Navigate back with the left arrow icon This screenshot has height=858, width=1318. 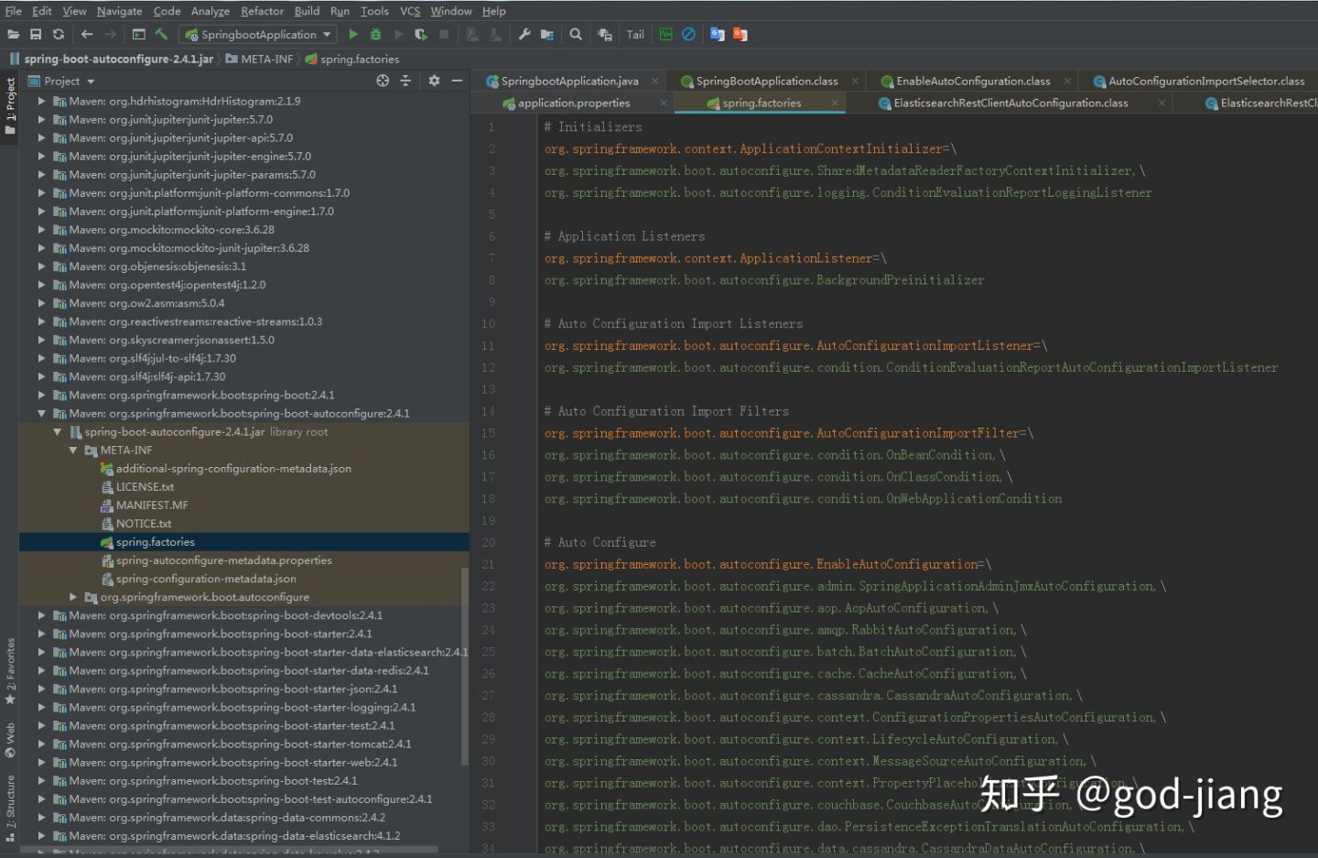tap(87, 34)
